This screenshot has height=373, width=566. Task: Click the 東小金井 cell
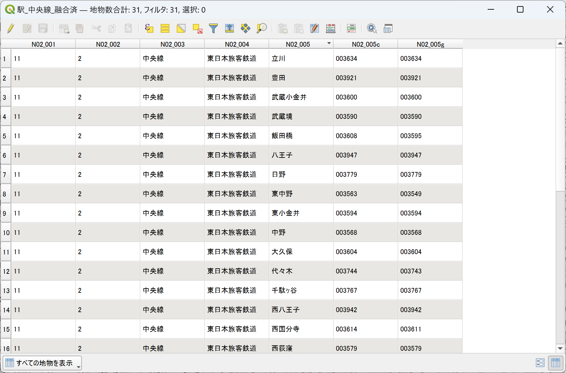click(x=301, y=213)
